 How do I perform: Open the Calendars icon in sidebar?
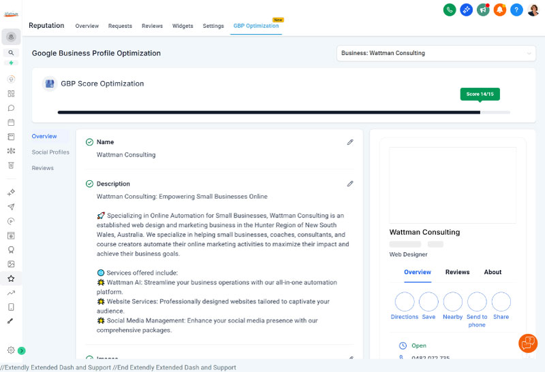[11, 122]
